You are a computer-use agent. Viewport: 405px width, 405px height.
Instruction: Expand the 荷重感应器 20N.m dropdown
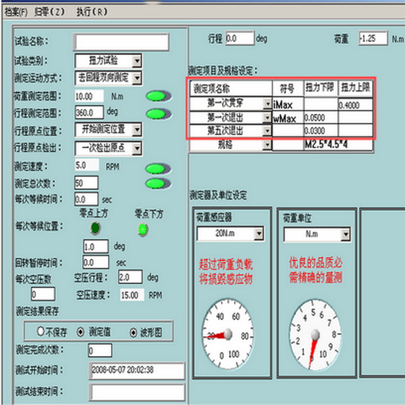click(x=259, y=233)
